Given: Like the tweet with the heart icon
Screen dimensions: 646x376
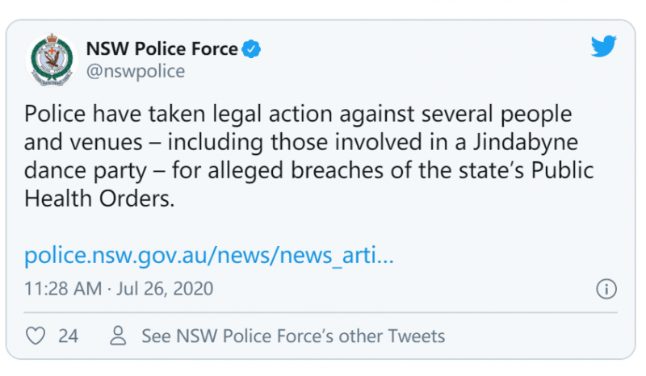Looking at the screenshot, I should pos(36,336).
